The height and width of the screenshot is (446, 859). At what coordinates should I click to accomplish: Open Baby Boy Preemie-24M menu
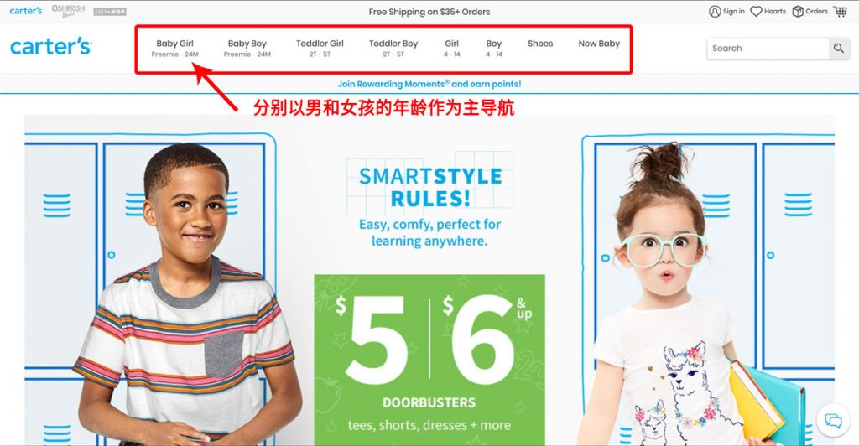click(x=247, y=48)
